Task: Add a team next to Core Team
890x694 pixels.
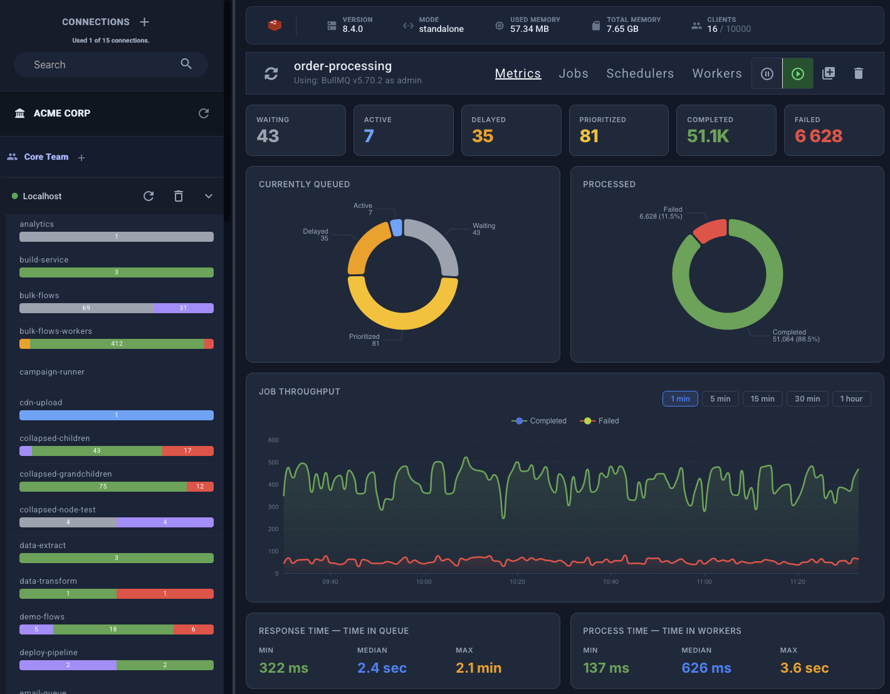Action: tap(81, 158)
